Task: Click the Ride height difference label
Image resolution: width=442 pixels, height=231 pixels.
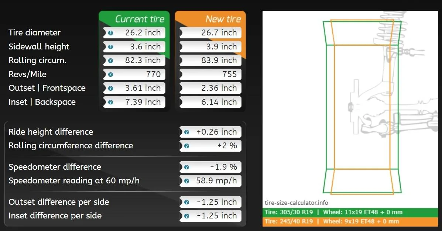Action: (51, 132)
